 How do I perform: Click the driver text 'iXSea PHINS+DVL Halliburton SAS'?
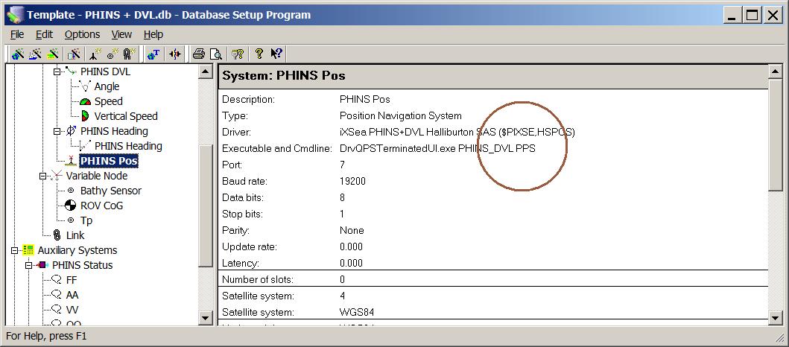point(416,133)
